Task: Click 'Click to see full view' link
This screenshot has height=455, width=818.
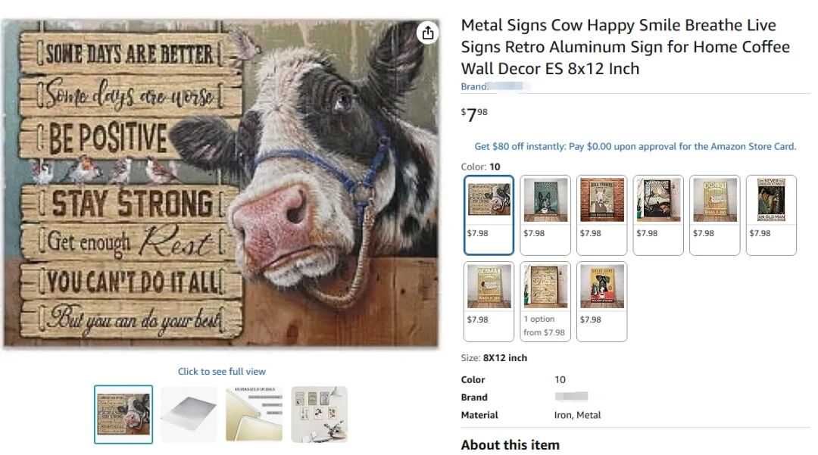Action: (222, 372)
